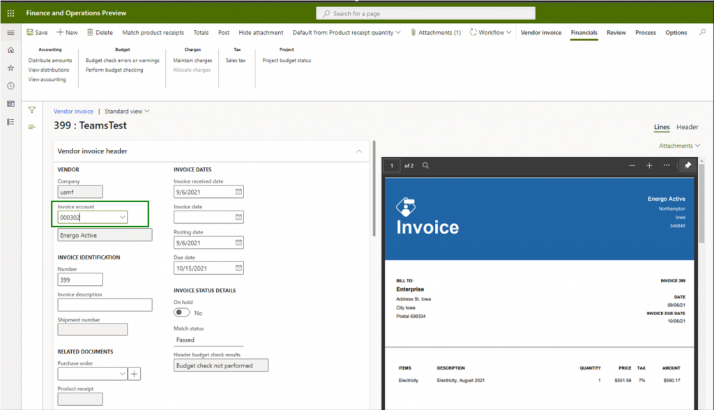Image resolution: width=714 pixels, height=410 pixels.
Task: Open Modules list icon in sidebar
Action: 11,121
